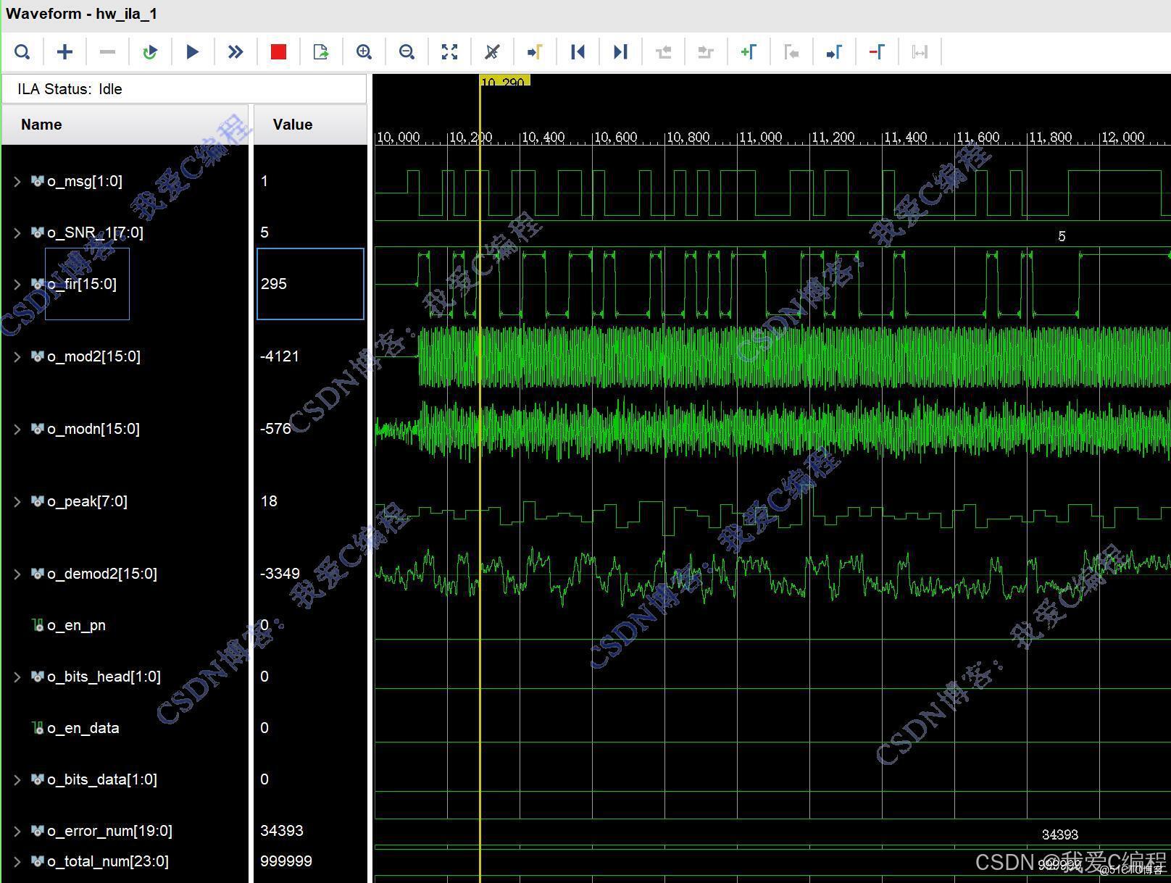Select the o_modn[15:0] signal name

coord(93,429)
